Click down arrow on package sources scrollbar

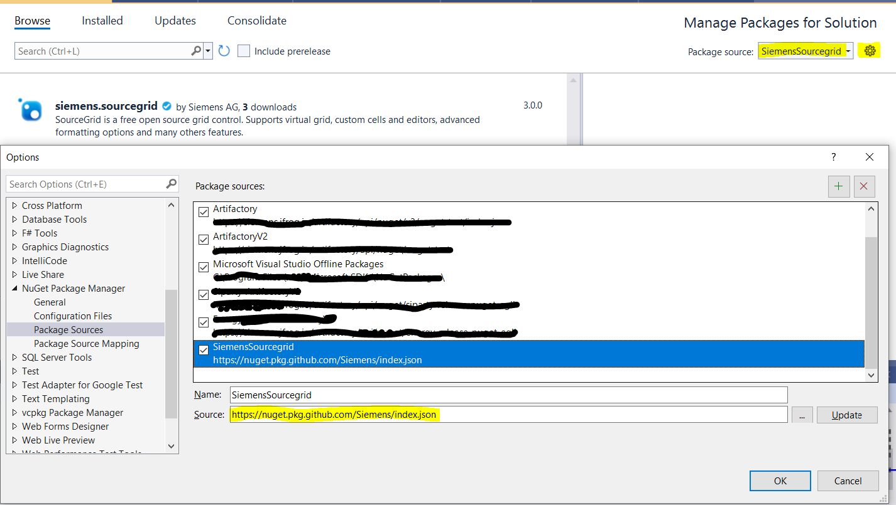pos(871,375)
